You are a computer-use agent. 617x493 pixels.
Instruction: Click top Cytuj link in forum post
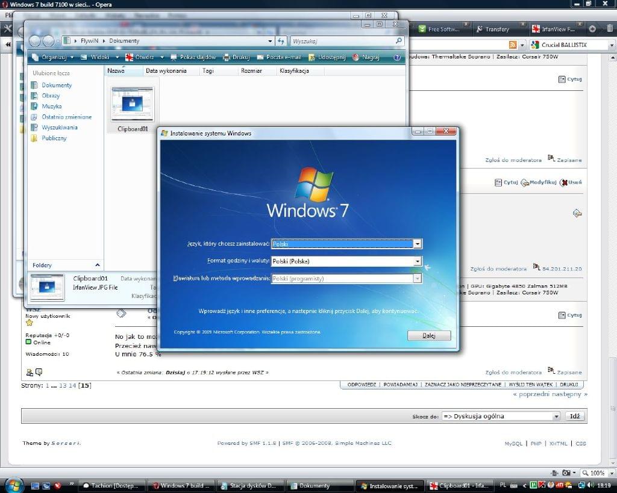[x=570, y=79]
